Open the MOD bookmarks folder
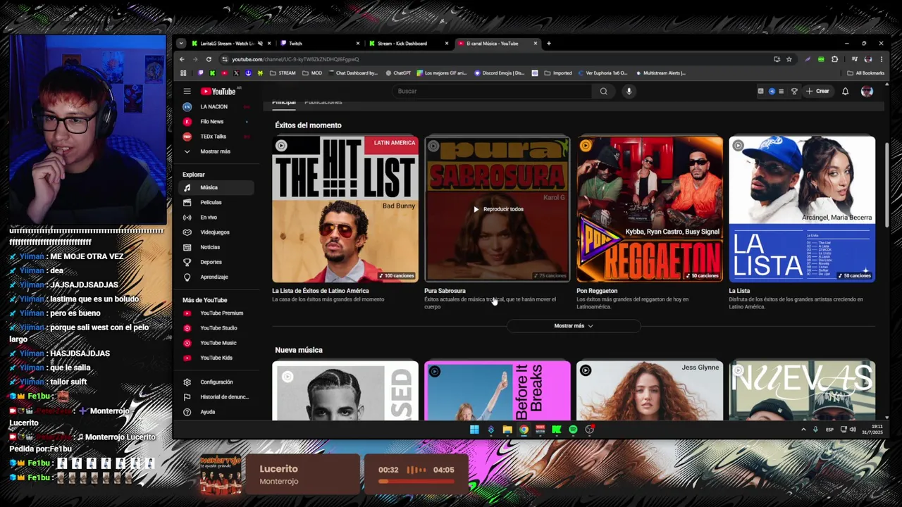Screen dimensions: 902x507 pyautogui.click(x=312, y=73)
